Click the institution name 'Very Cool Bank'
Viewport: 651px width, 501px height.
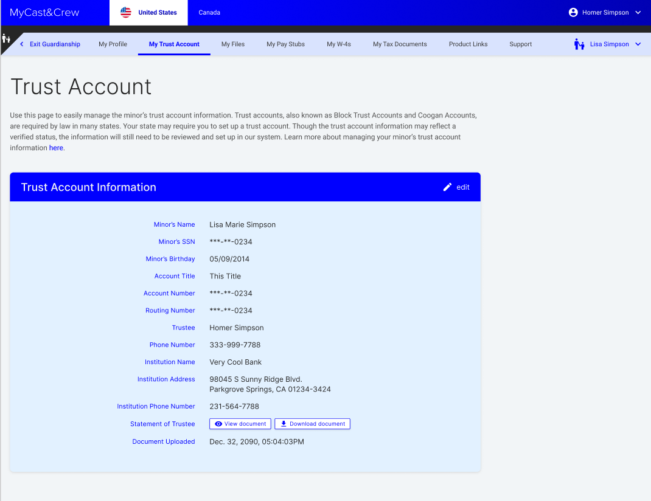tap(235, 362)
